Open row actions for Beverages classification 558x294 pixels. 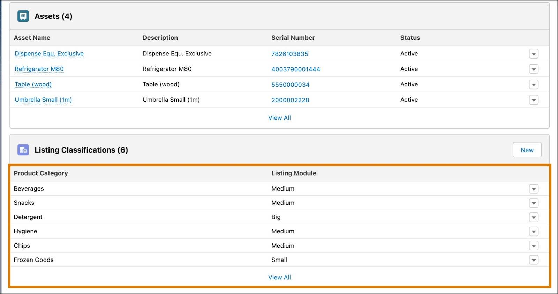tap(534, 189)
